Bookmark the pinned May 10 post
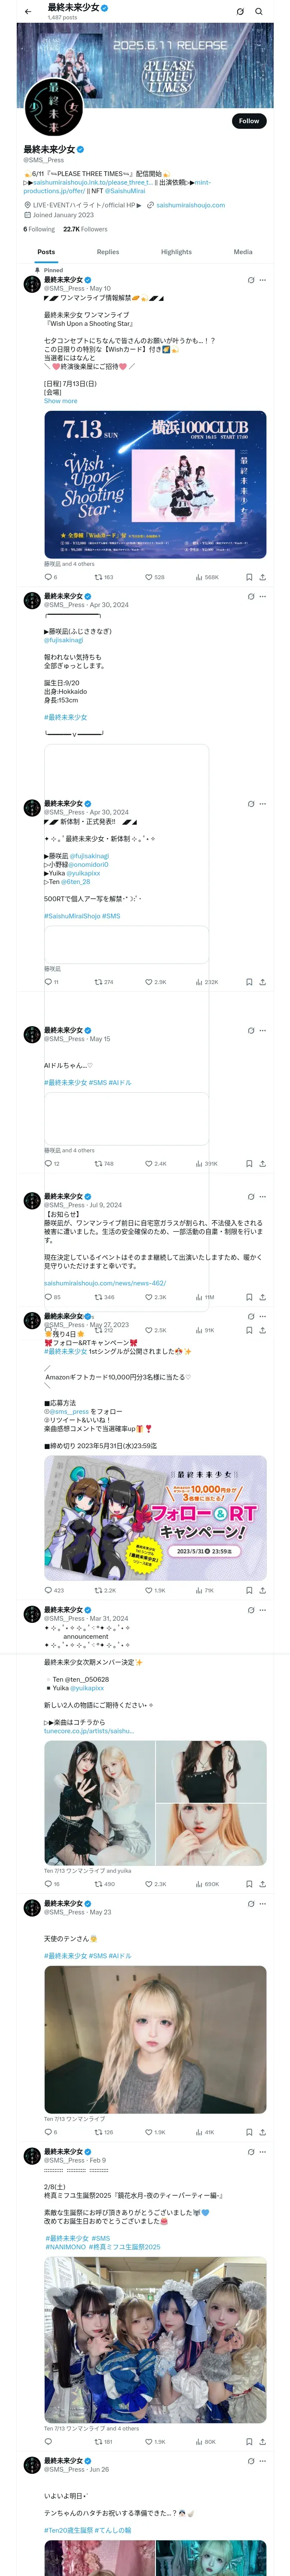The height and width of the screenshot is (2576, 290). click(x=249, y=577)
